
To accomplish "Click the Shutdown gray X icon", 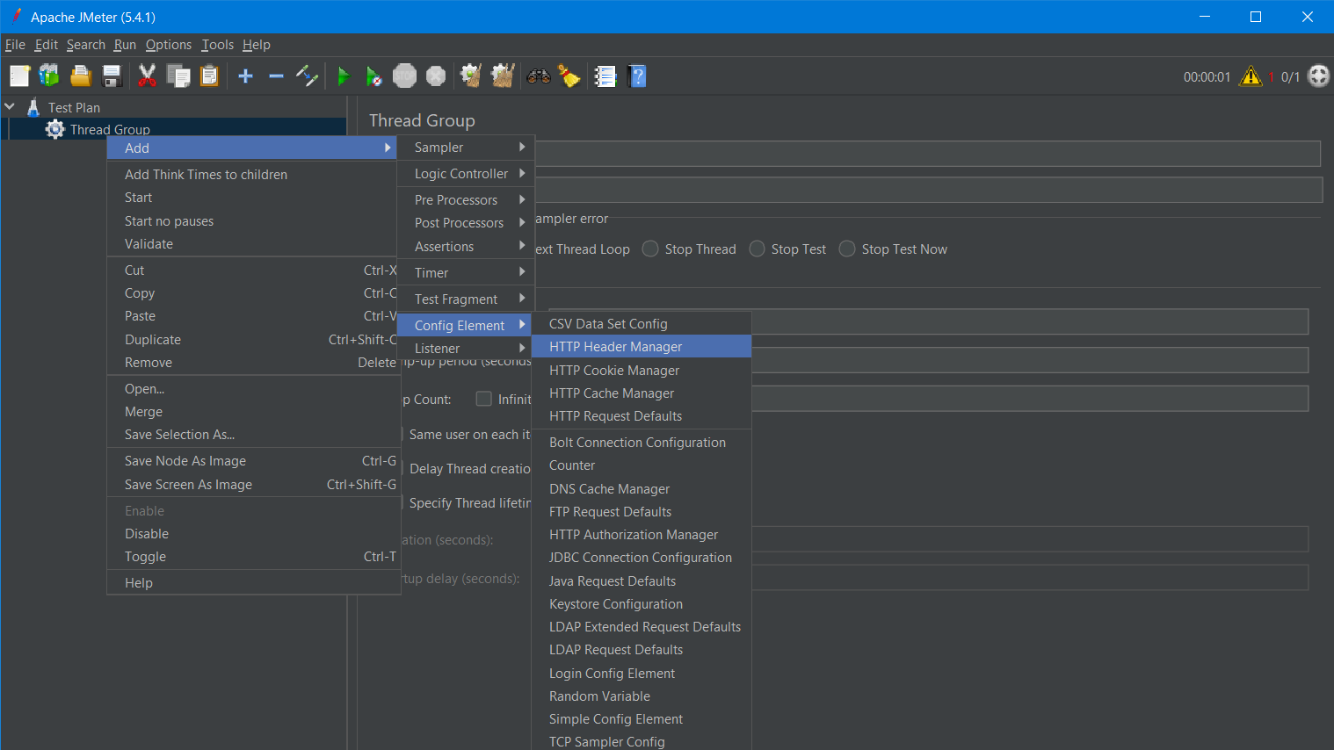I will [436, 76].
